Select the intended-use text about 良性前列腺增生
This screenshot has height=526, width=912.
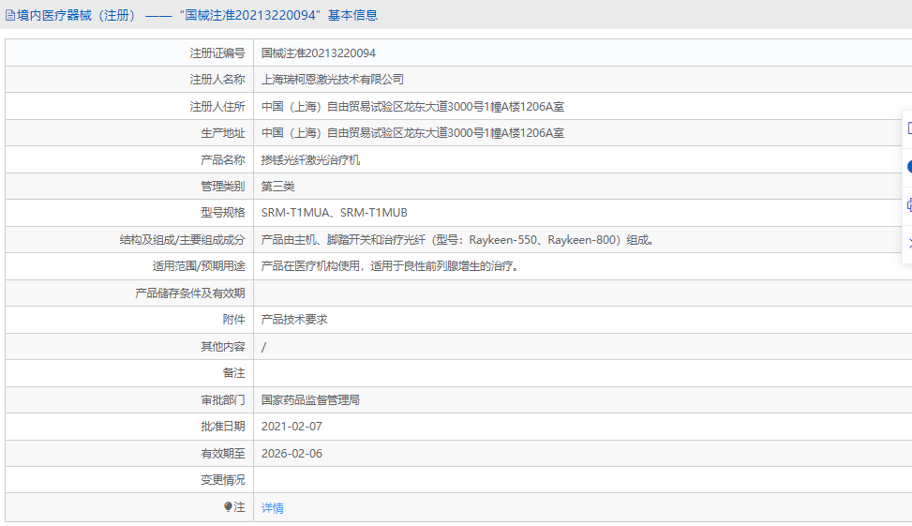tap(390, 266)
